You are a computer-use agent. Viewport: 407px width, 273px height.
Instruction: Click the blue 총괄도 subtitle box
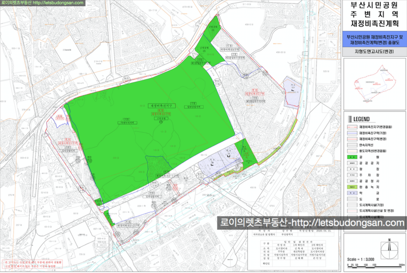[x=375, y=40]
